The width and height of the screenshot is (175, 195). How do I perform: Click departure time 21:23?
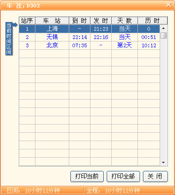[101, 29]
